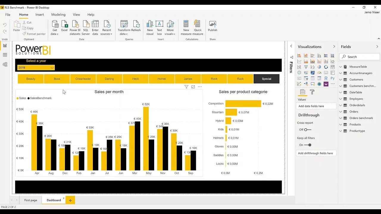Viewport: 381px width, 214px height.
Task: Collapse the Visualizations pane
Action: pyautogui.click(x=334, y=47)
